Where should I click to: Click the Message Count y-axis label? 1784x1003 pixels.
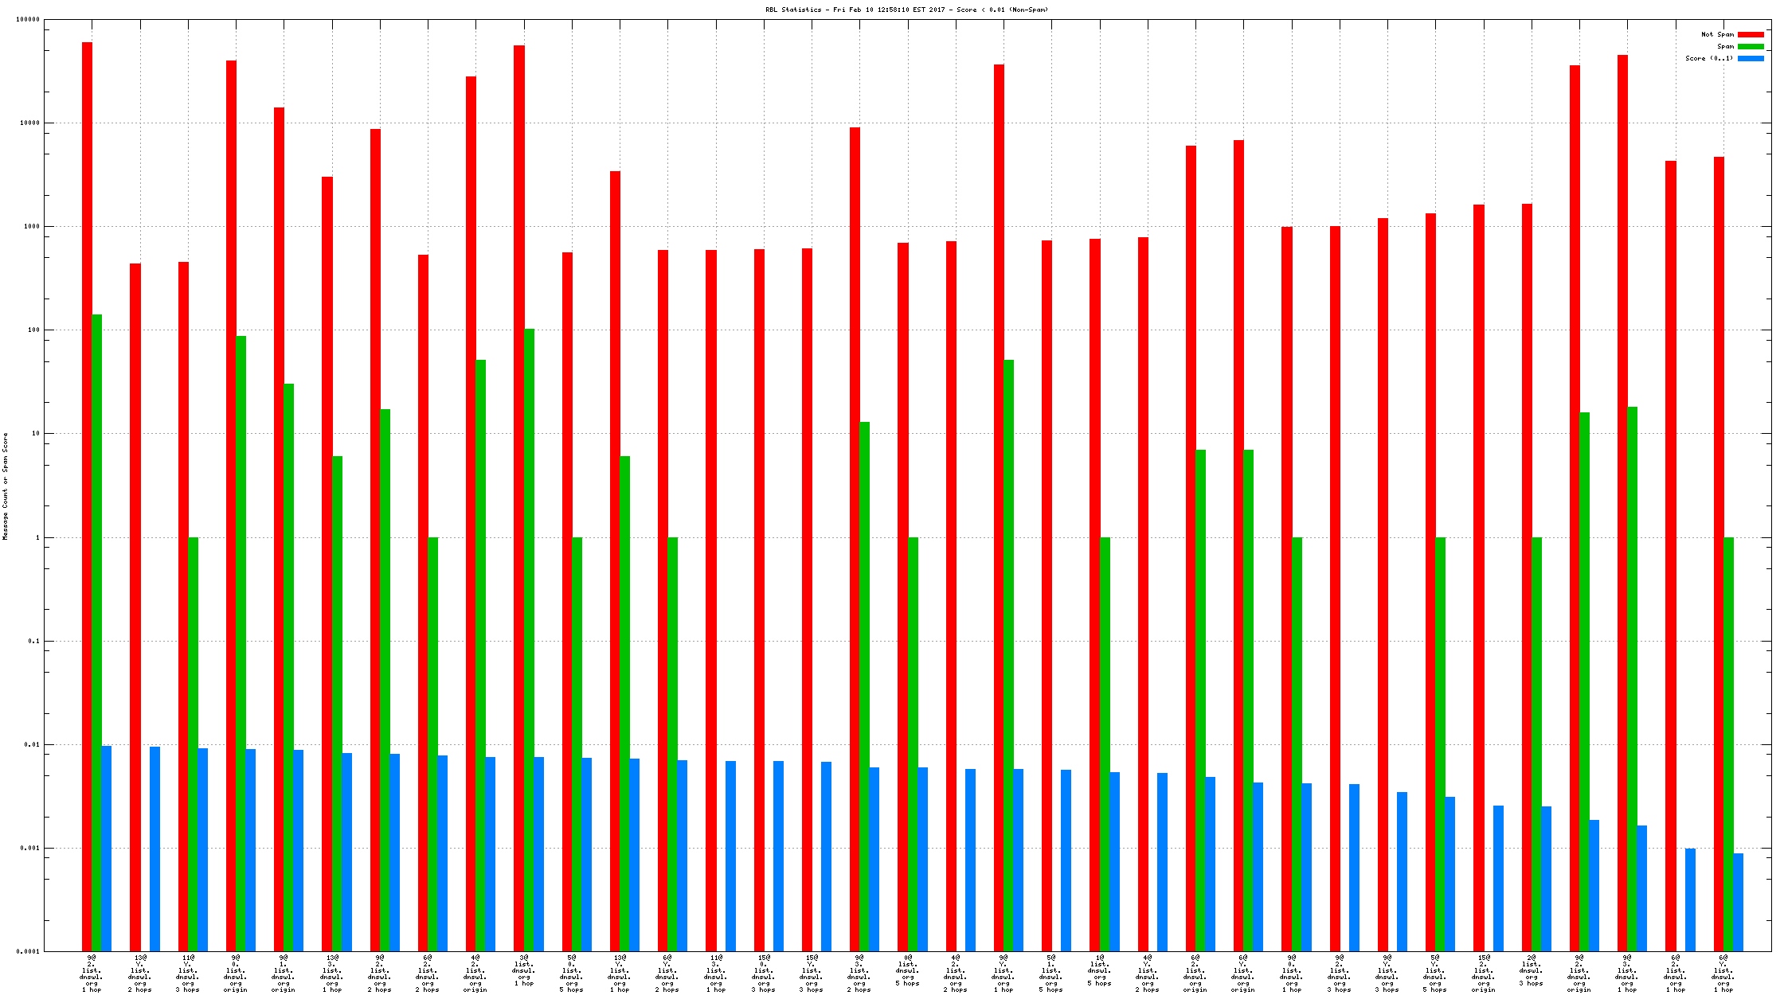click(6, 486)
